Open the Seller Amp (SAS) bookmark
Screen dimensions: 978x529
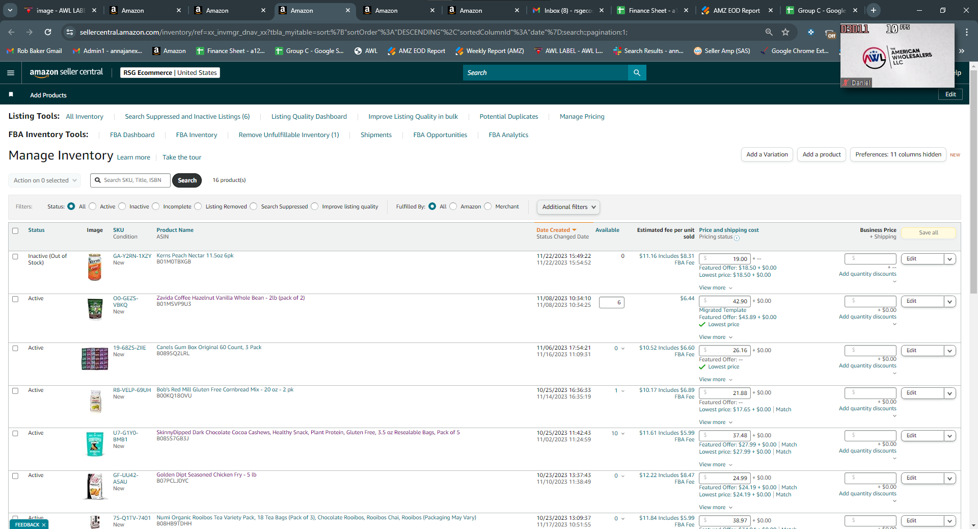coord(722,51)
